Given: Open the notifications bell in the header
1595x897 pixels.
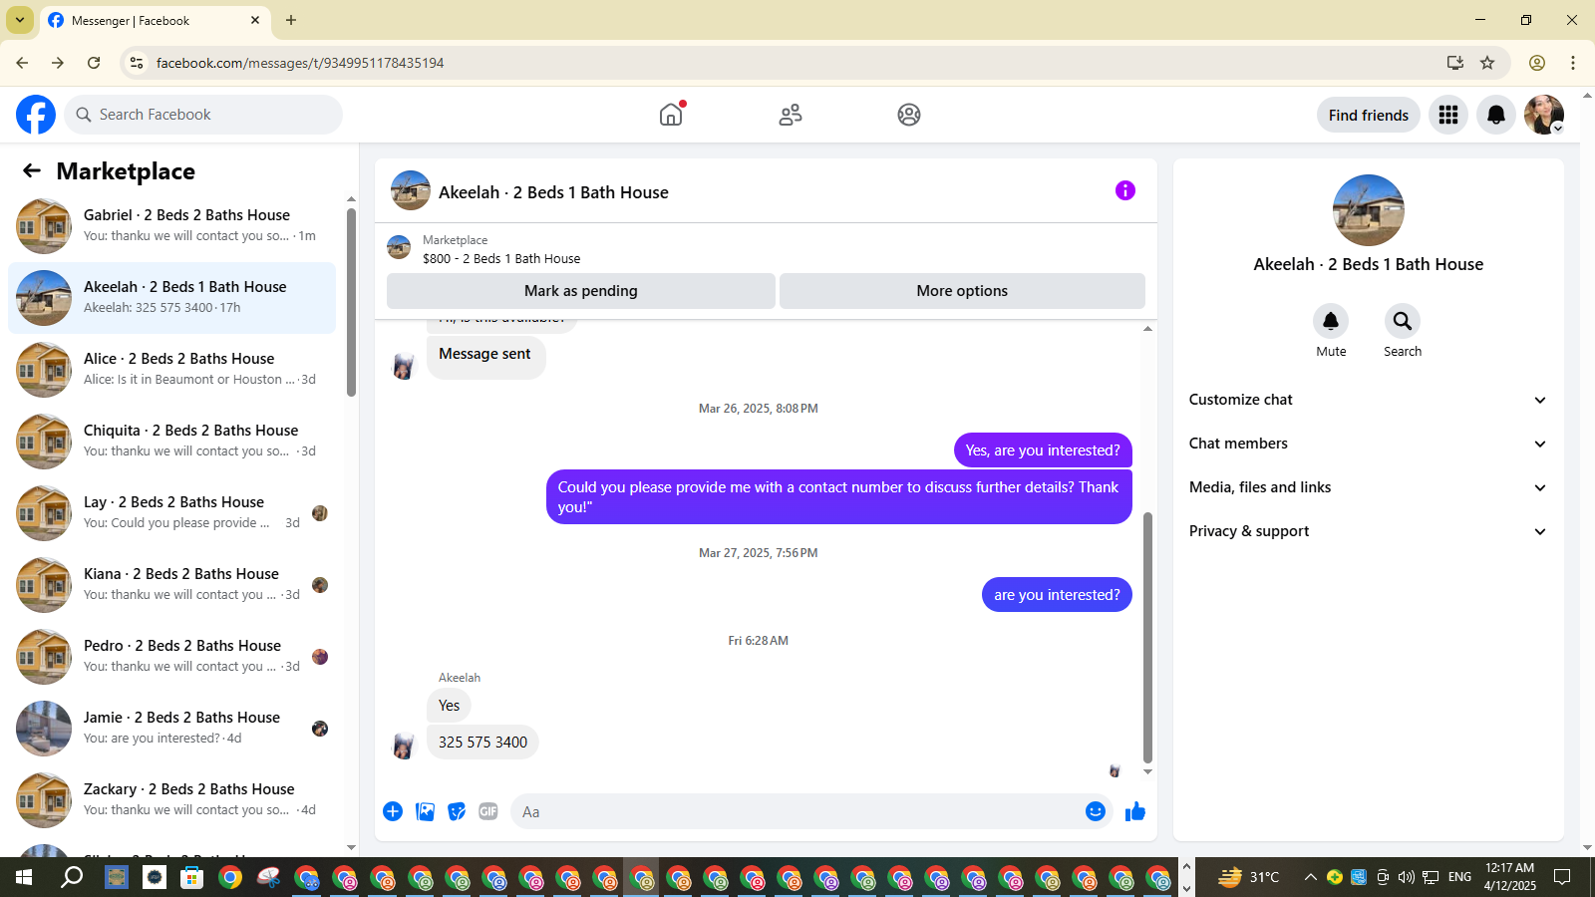Looking at the screenshot, I should (1496, 115).
